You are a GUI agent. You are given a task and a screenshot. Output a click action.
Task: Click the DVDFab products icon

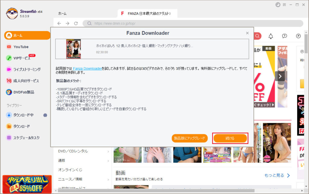pos(9,92)
